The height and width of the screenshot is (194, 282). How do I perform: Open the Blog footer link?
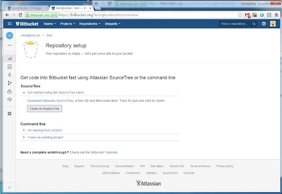(x=65, y=166)
